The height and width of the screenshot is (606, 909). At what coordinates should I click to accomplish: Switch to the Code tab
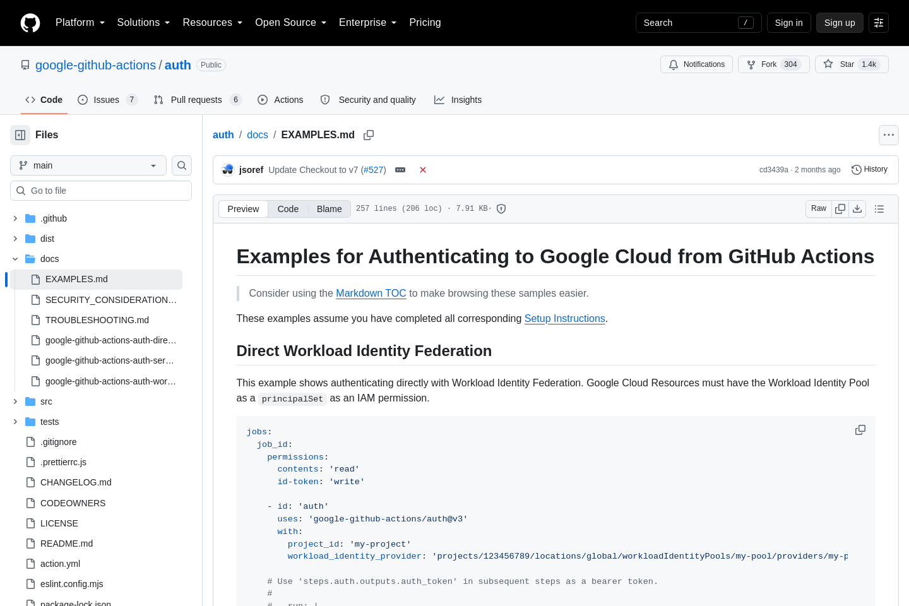pos(44,100)
